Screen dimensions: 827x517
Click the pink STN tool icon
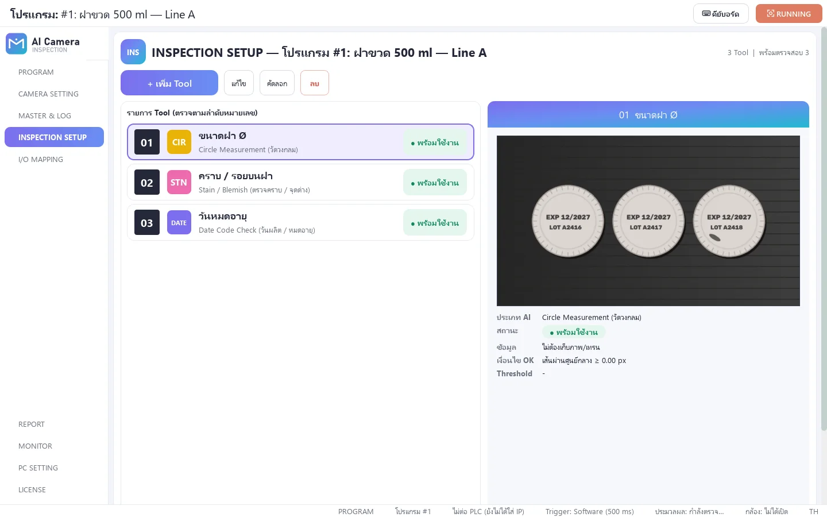[x=179, y=183]
